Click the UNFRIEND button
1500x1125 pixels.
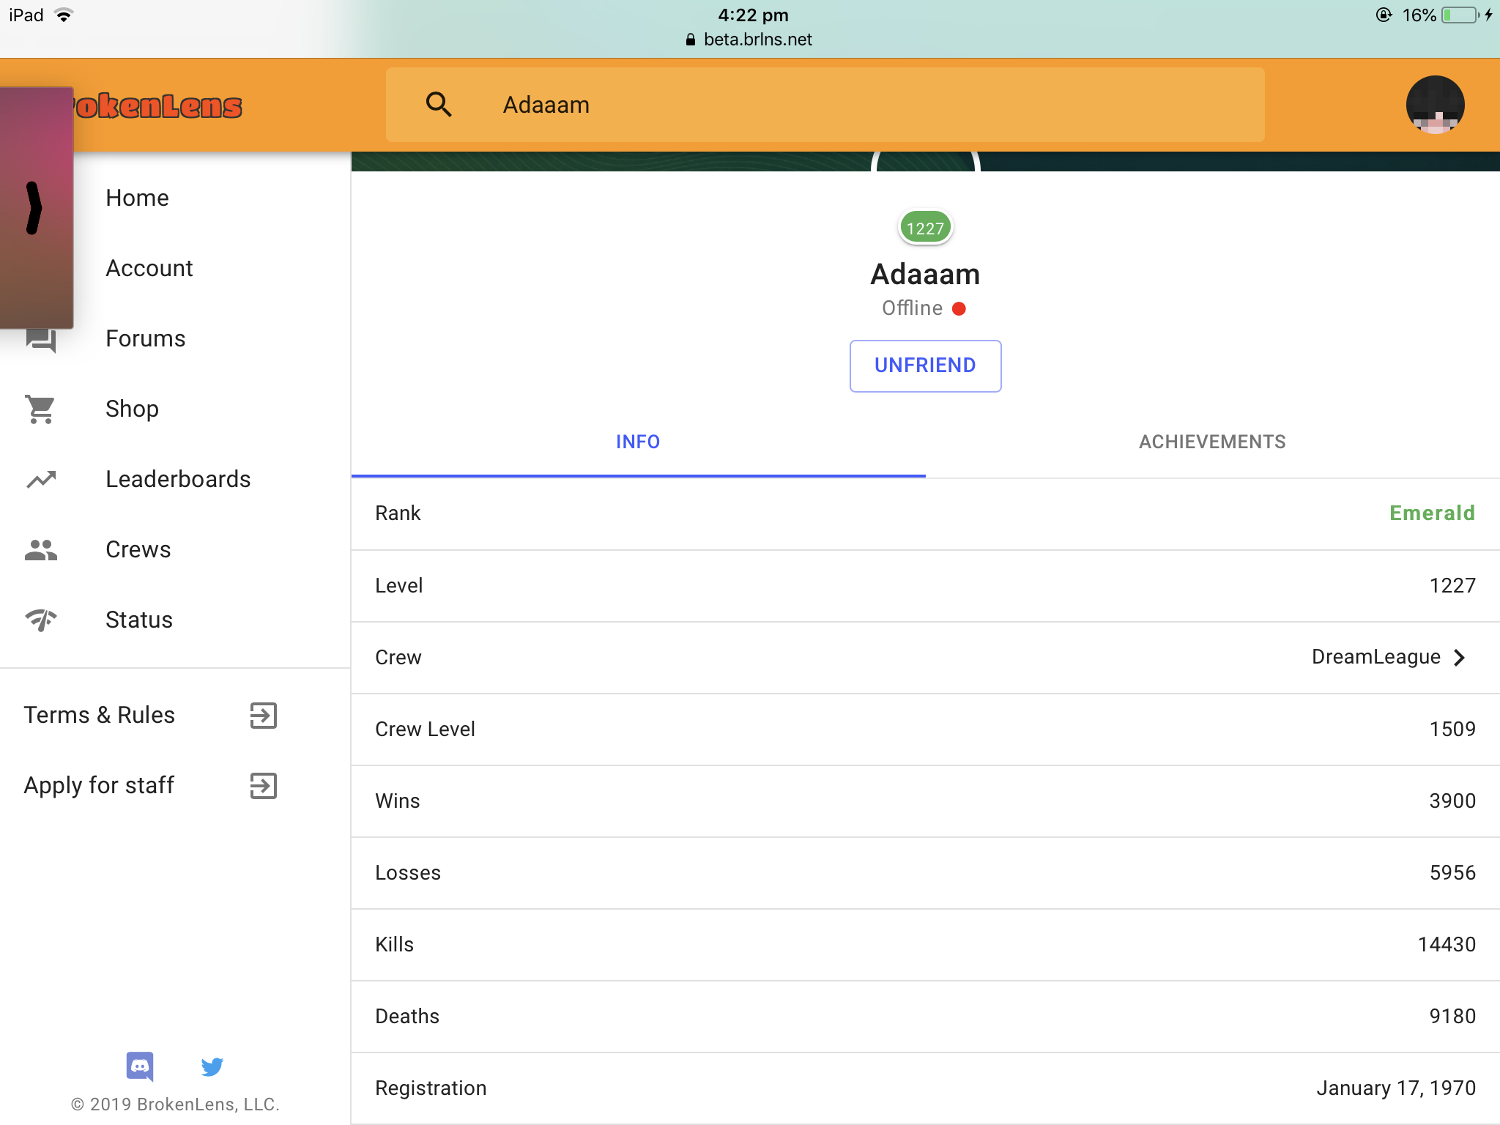pos(925,365)
